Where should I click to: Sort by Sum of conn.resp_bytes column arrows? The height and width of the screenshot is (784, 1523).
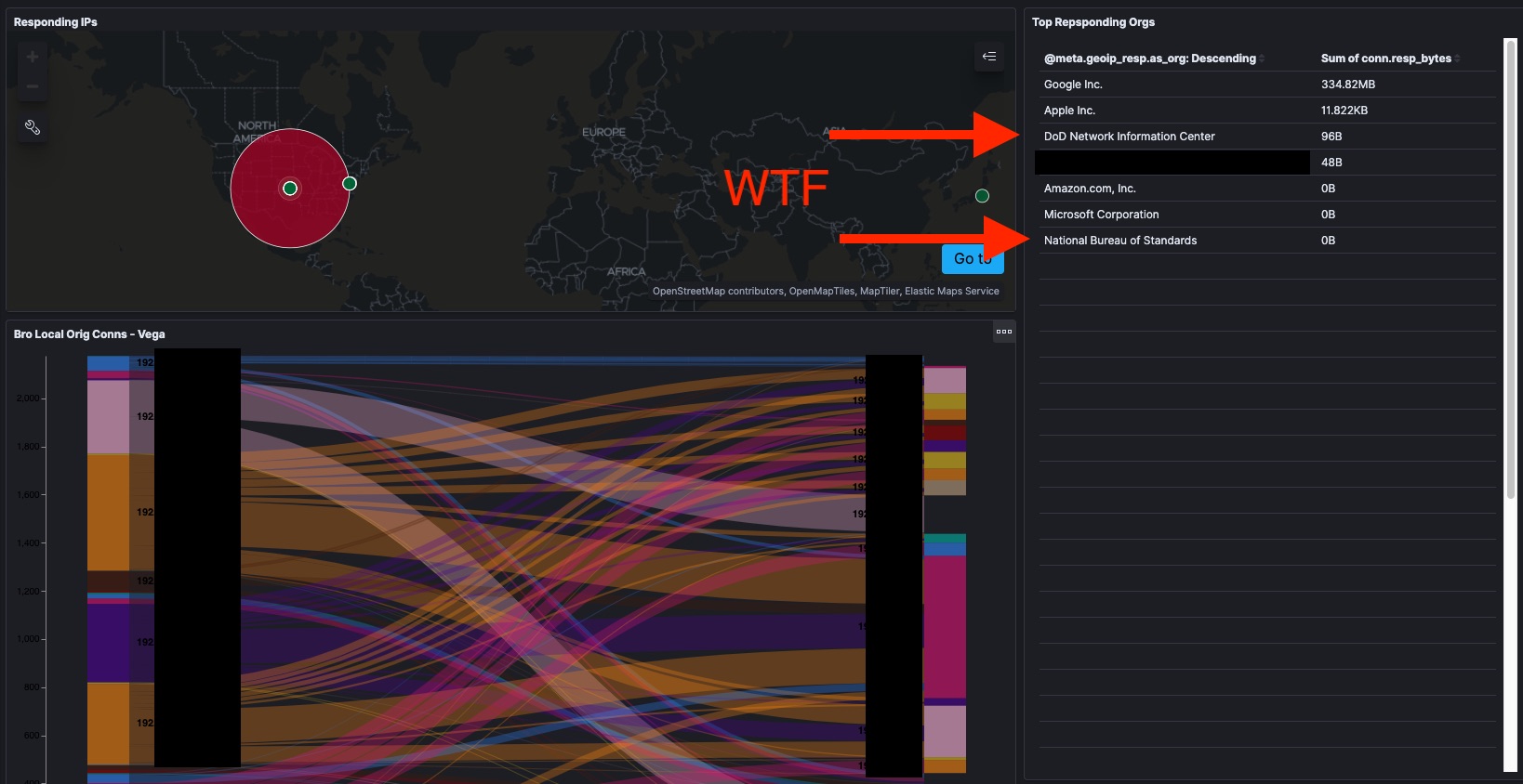1457,59
